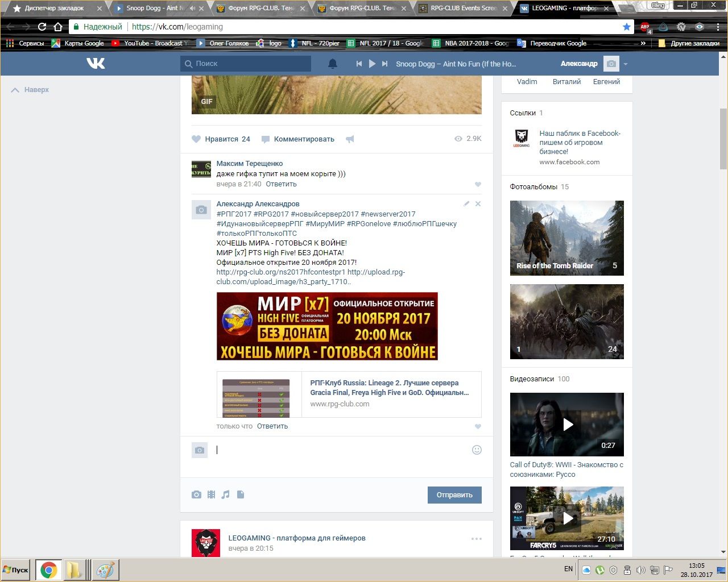This screenshot has height=582, width=728.
Task: Open volume control in system tray
Action: (640, 570)
